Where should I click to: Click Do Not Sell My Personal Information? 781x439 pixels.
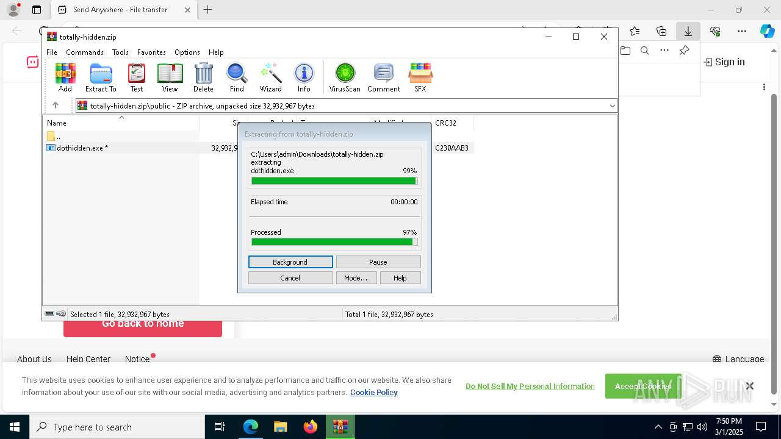(x=530, y=386)
